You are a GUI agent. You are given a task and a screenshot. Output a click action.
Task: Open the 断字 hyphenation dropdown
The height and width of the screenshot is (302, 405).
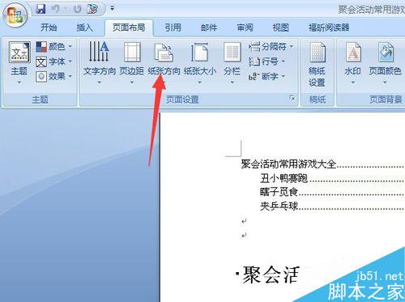tap(266, 77)
